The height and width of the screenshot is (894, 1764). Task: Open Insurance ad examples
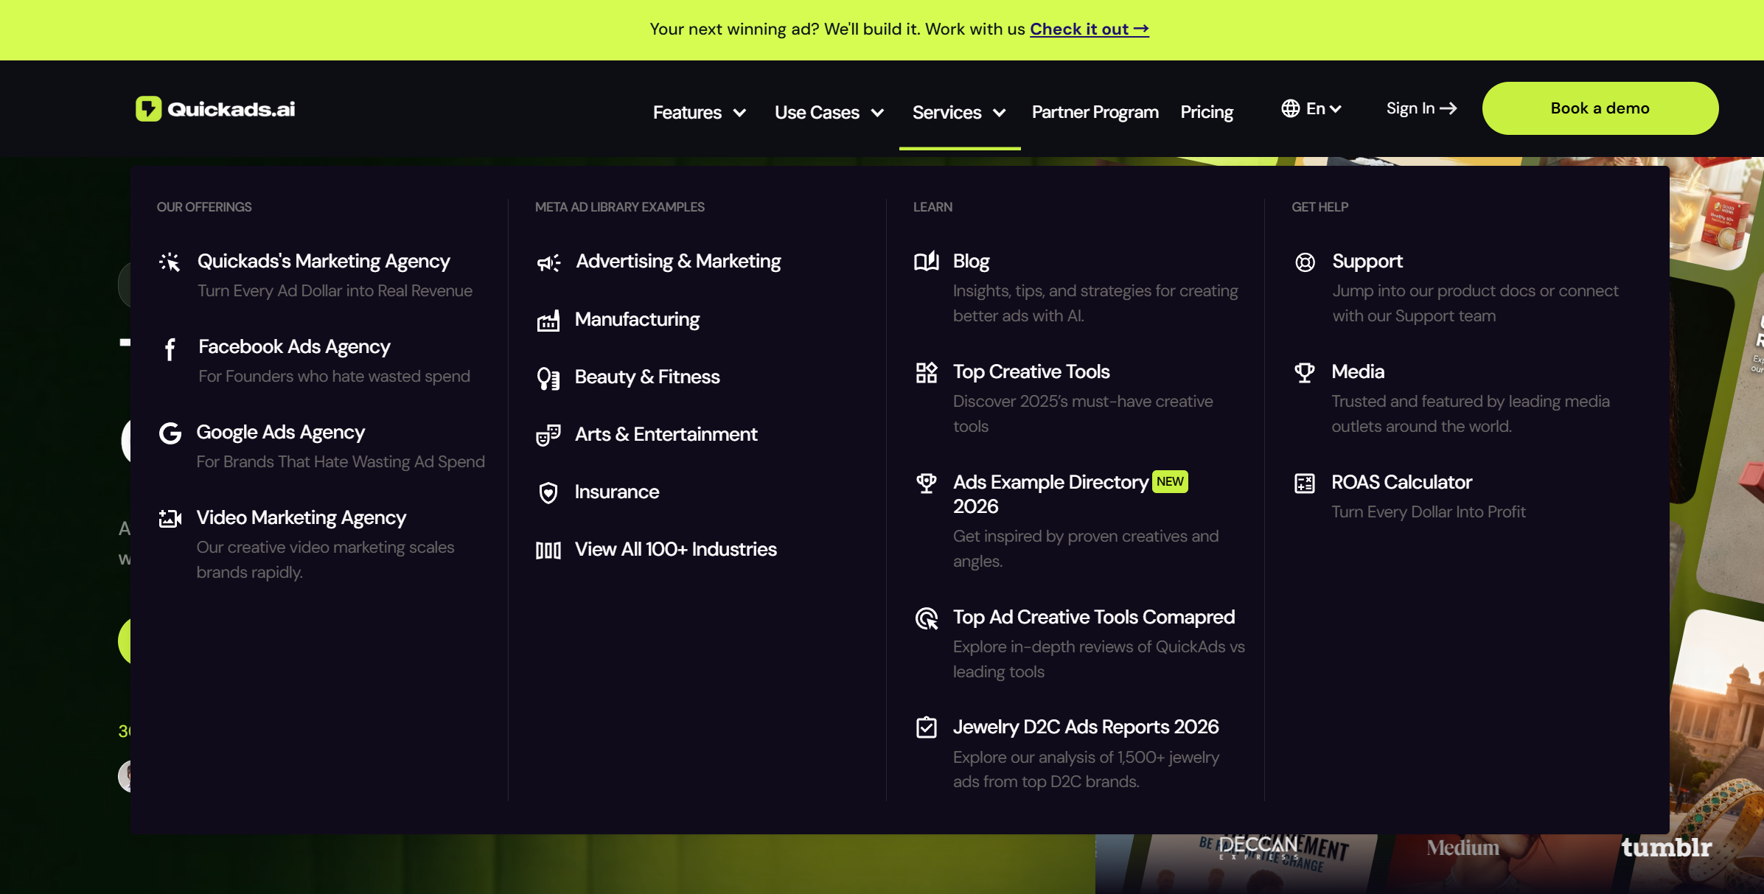click(x=617, y=492)
